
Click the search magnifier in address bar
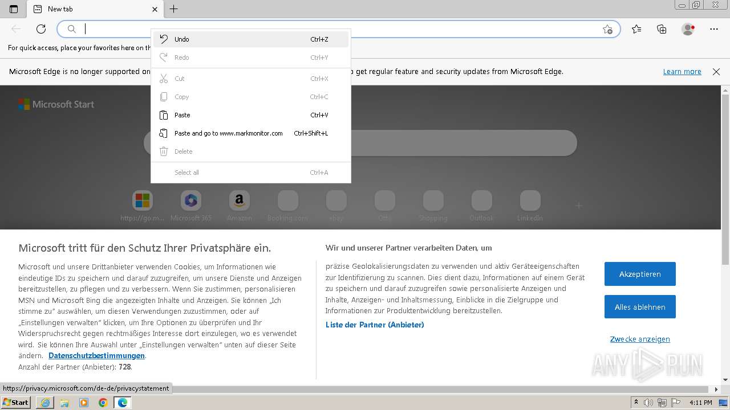click(x=72, y=29)
